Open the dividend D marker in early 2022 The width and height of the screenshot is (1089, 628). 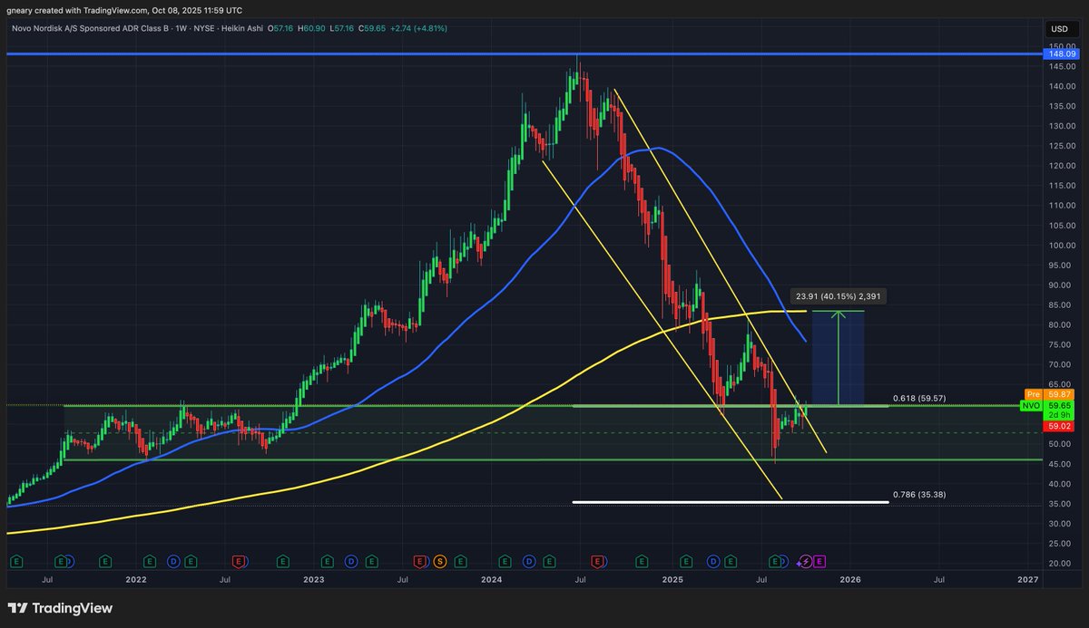pyautogui.click(x=173, y=562)
